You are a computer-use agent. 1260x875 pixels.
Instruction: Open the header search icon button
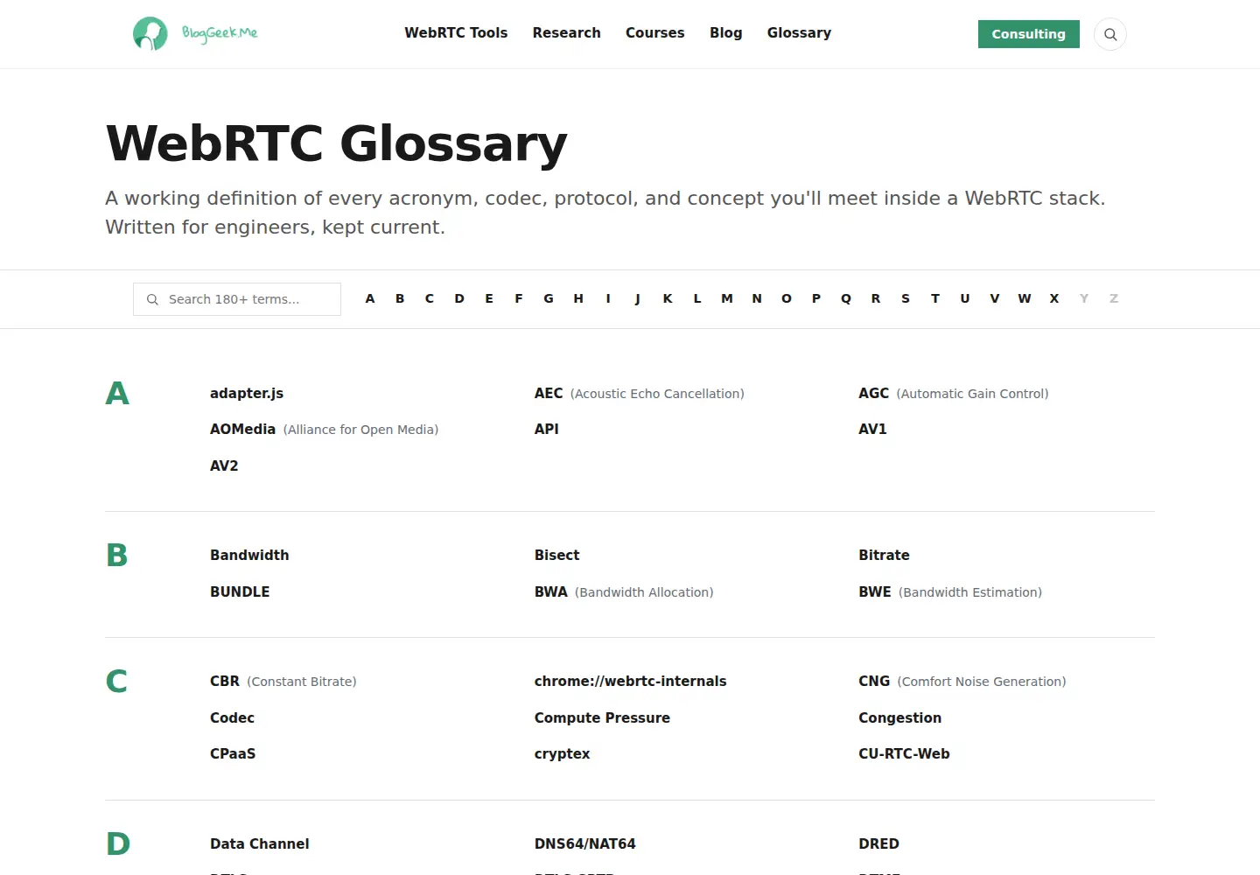[x=1110, y=34]
